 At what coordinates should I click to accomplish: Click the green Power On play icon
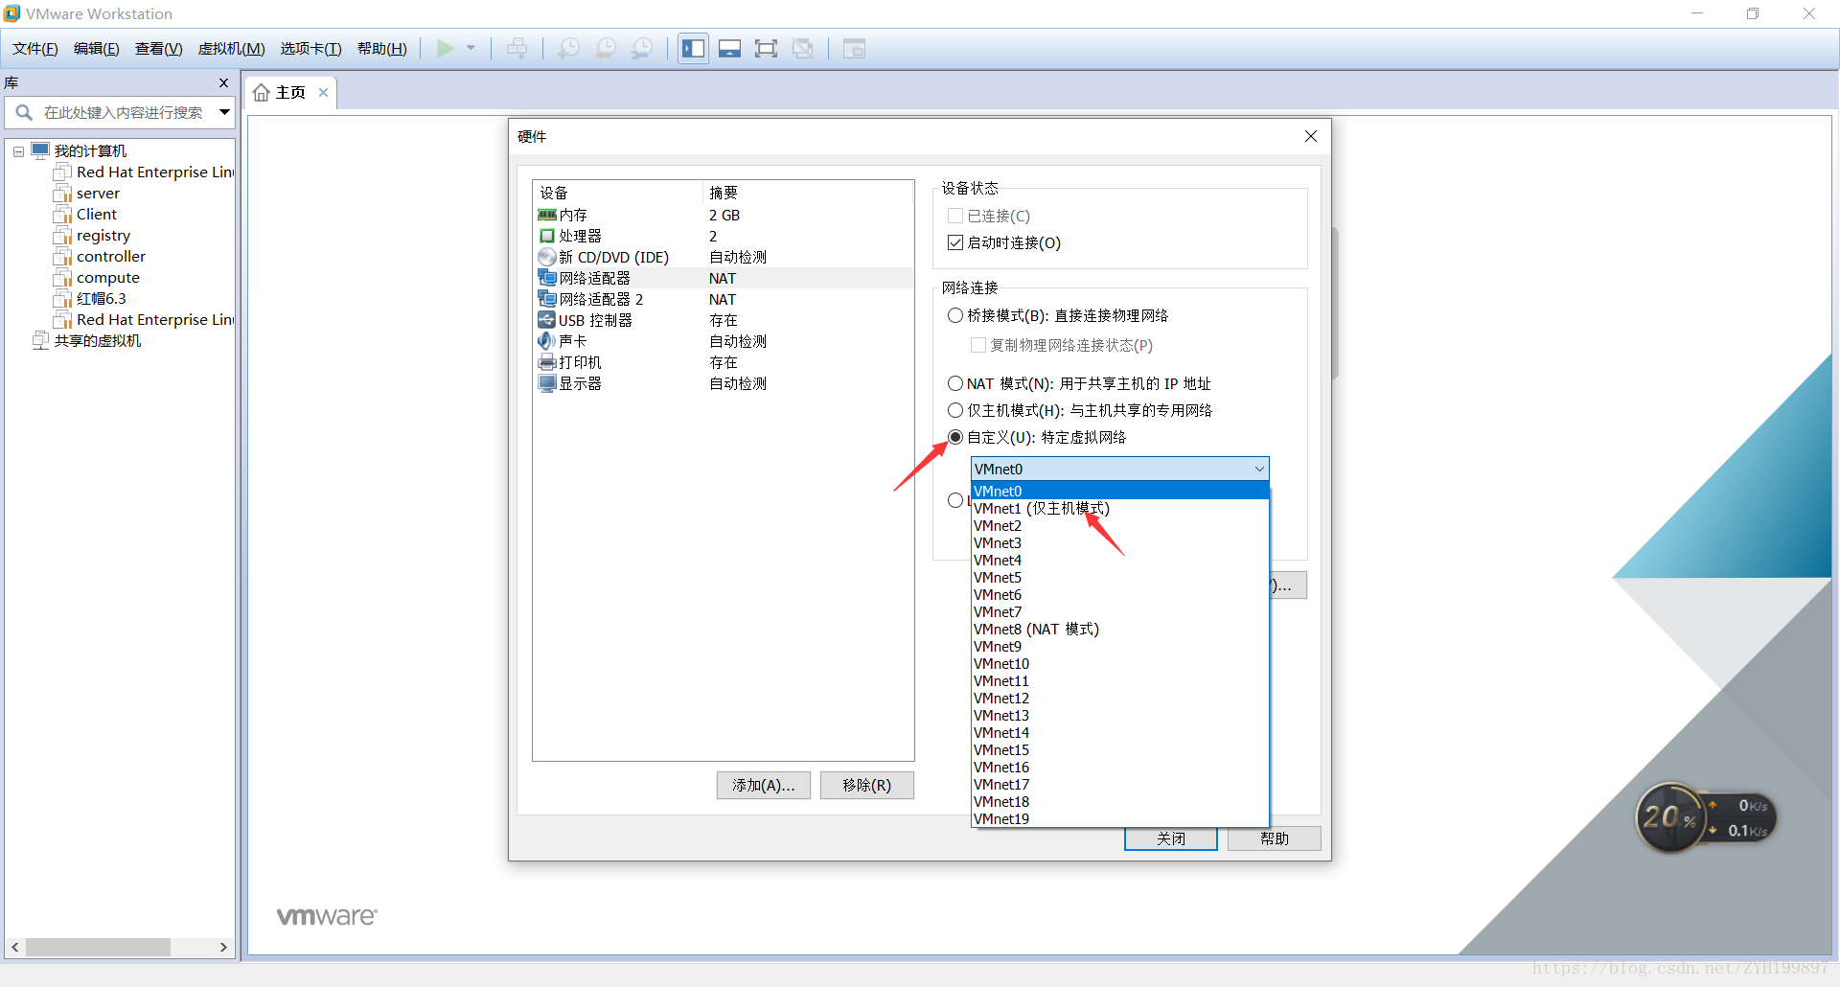[x=446, y=48]
